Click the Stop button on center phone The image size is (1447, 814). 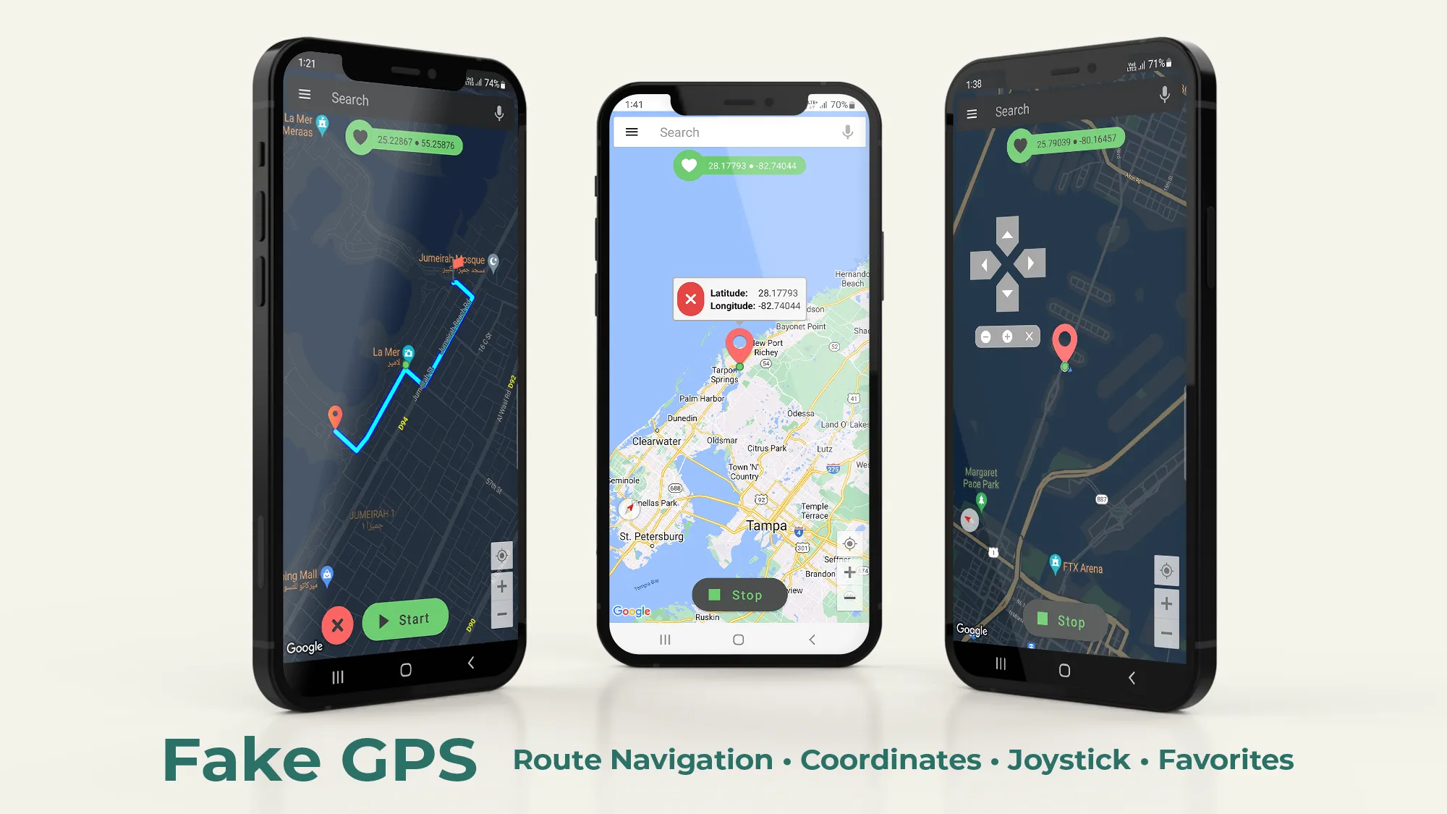[x=737, y=594]
